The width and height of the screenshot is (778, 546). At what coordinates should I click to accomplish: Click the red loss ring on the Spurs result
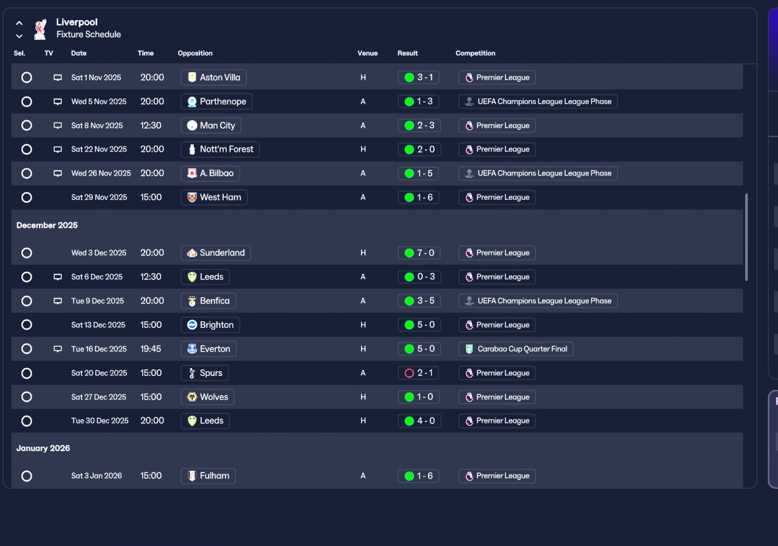coord(409,373)
